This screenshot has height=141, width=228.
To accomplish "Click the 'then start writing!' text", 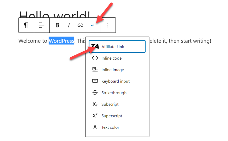I will pos(190,41).
